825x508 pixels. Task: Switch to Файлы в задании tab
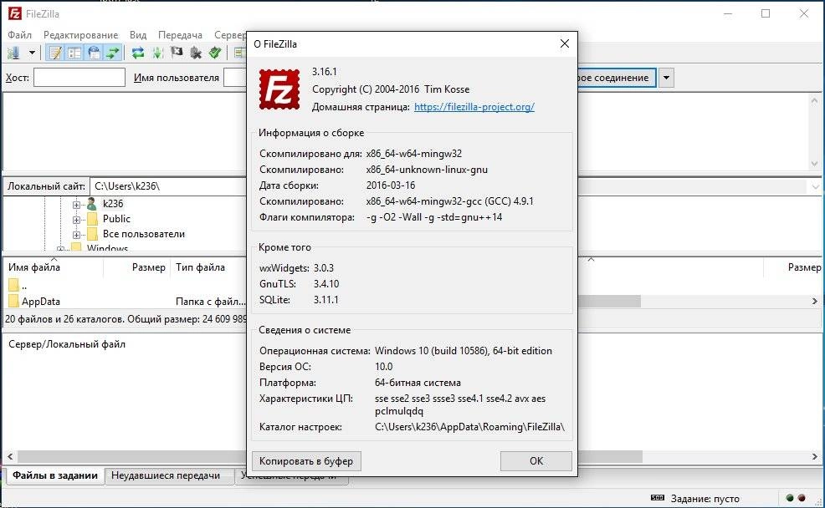point(54,475)
